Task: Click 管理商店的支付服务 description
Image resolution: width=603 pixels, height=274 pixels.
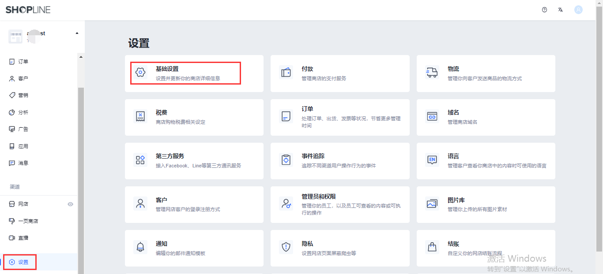Action: [324, 78]
